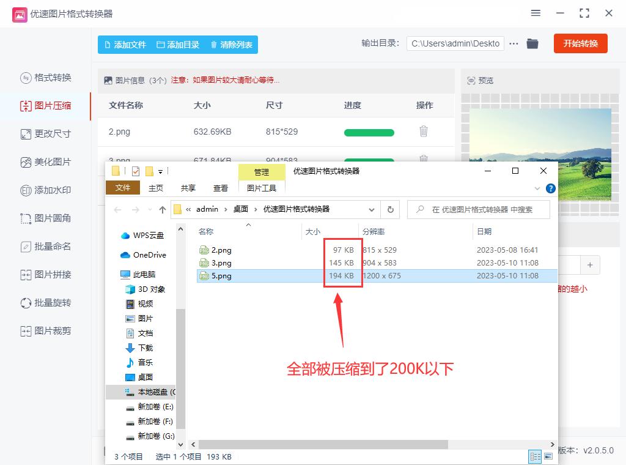
Task: Click the folder icon beside 输出目录
Action: click(x=532, y=43)
